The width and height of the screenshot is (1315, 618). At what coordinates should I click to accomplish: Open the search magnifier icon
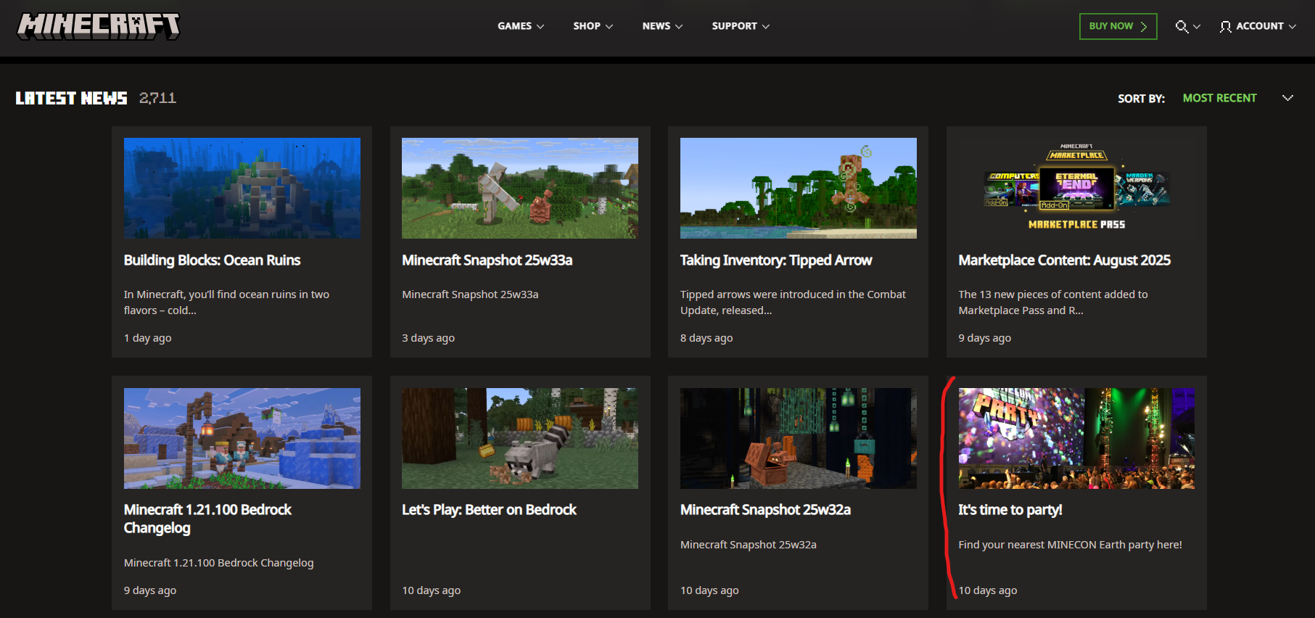tap(1182, 26)
